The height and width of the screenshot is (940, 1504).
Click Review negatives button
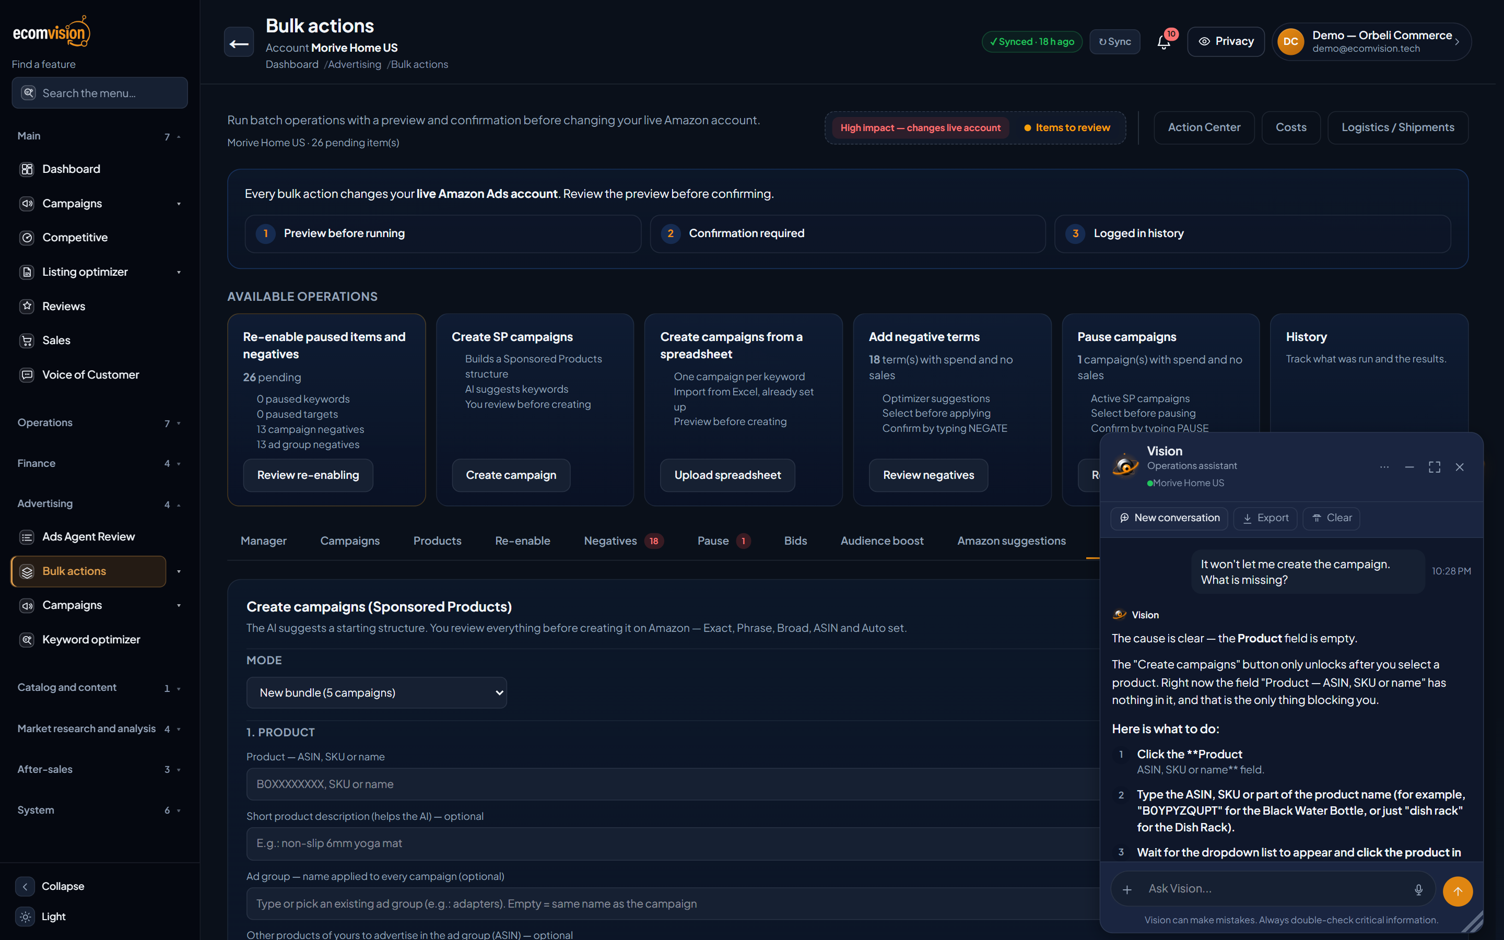929,475
